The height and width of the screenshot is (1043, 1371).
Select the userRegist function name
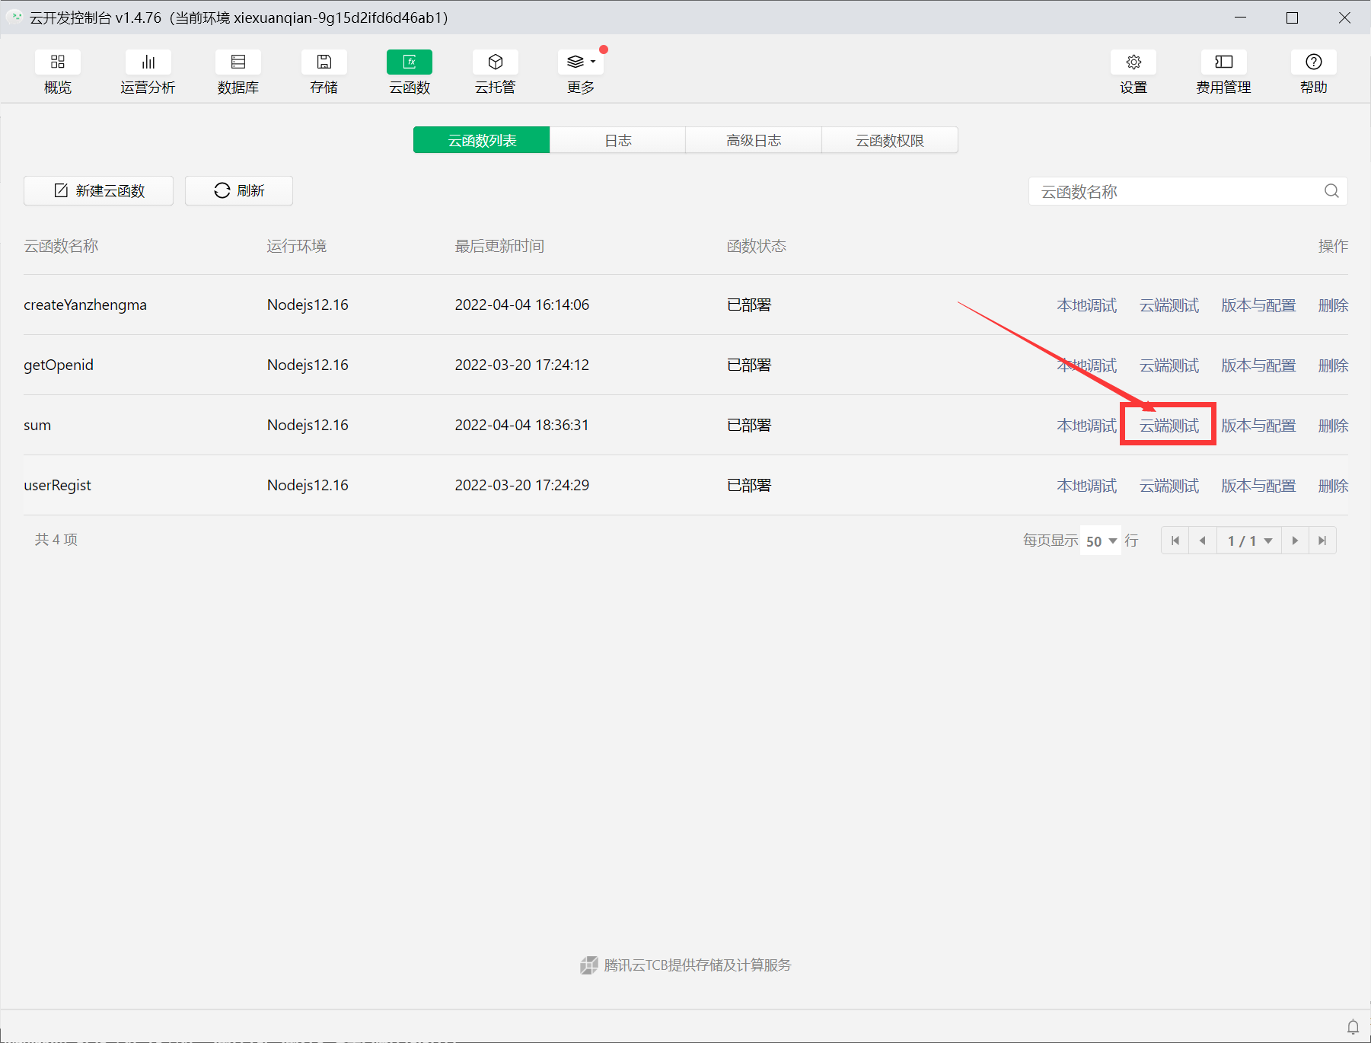coord(57,485)
